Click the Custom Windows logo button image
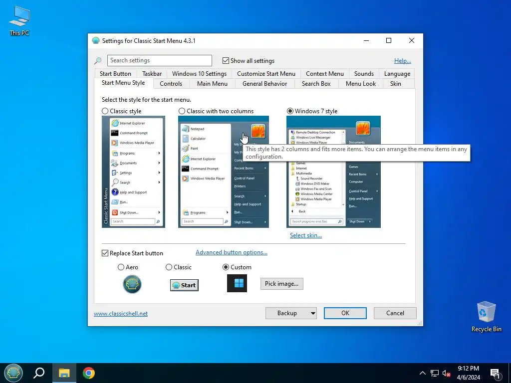Image resolution: width=511 pixels, height=383 pixels. coord(237,283)
